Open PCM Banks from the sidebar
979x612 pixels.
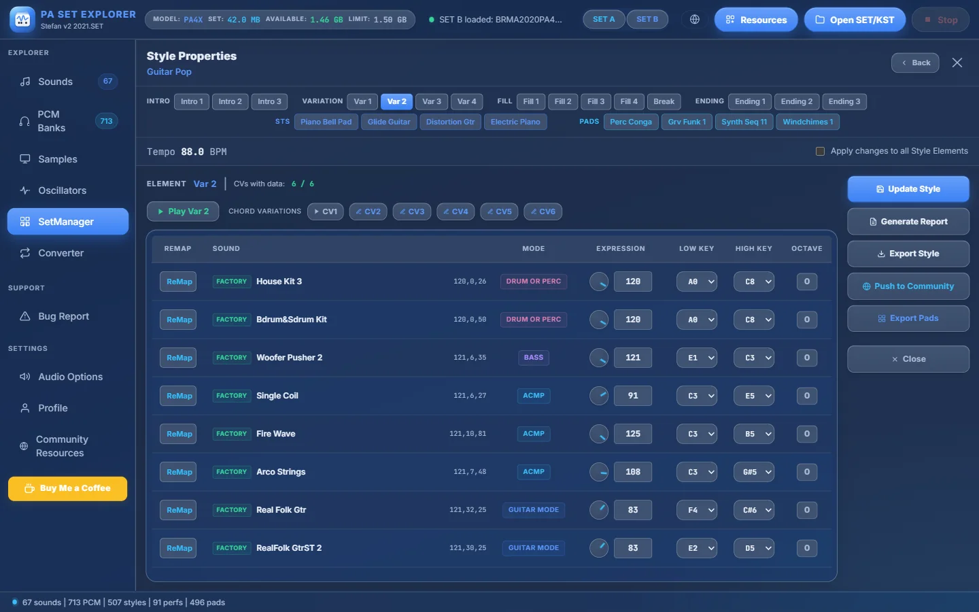point(68,121)
